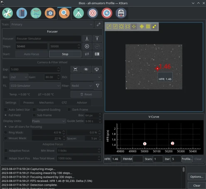The height and width of the screenshot is (189, 206).
Task: Click the Reset button
Action: coord(86,94)
